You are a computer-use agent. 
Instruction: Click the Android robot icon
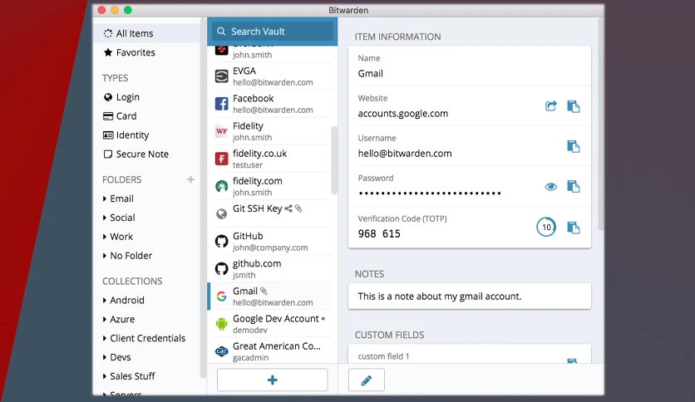tap(221, 324)
